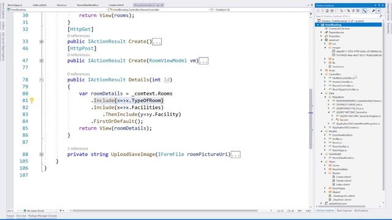This screenshot has height=220, width=392.
Task: Click the Collapse All icon in Solution Explorer
Action: tap(353, 11)
